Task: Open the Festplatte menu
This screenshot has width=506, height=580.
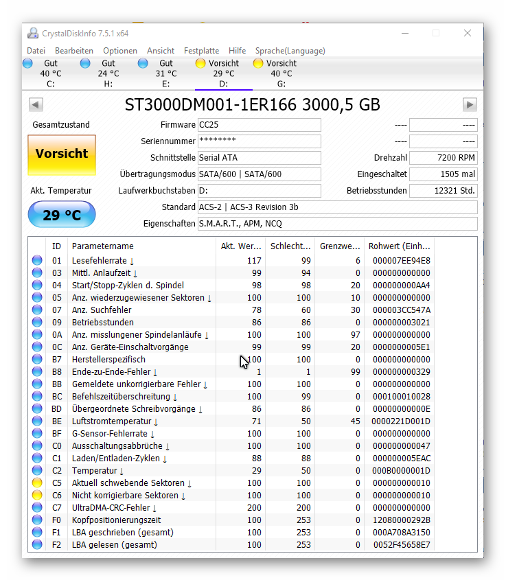Action: (202, 51)
